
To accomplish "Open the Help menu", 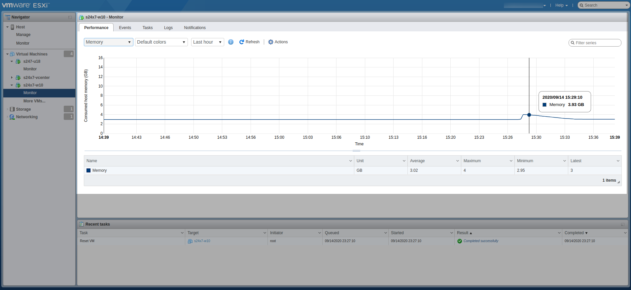I will pos(561,5).
